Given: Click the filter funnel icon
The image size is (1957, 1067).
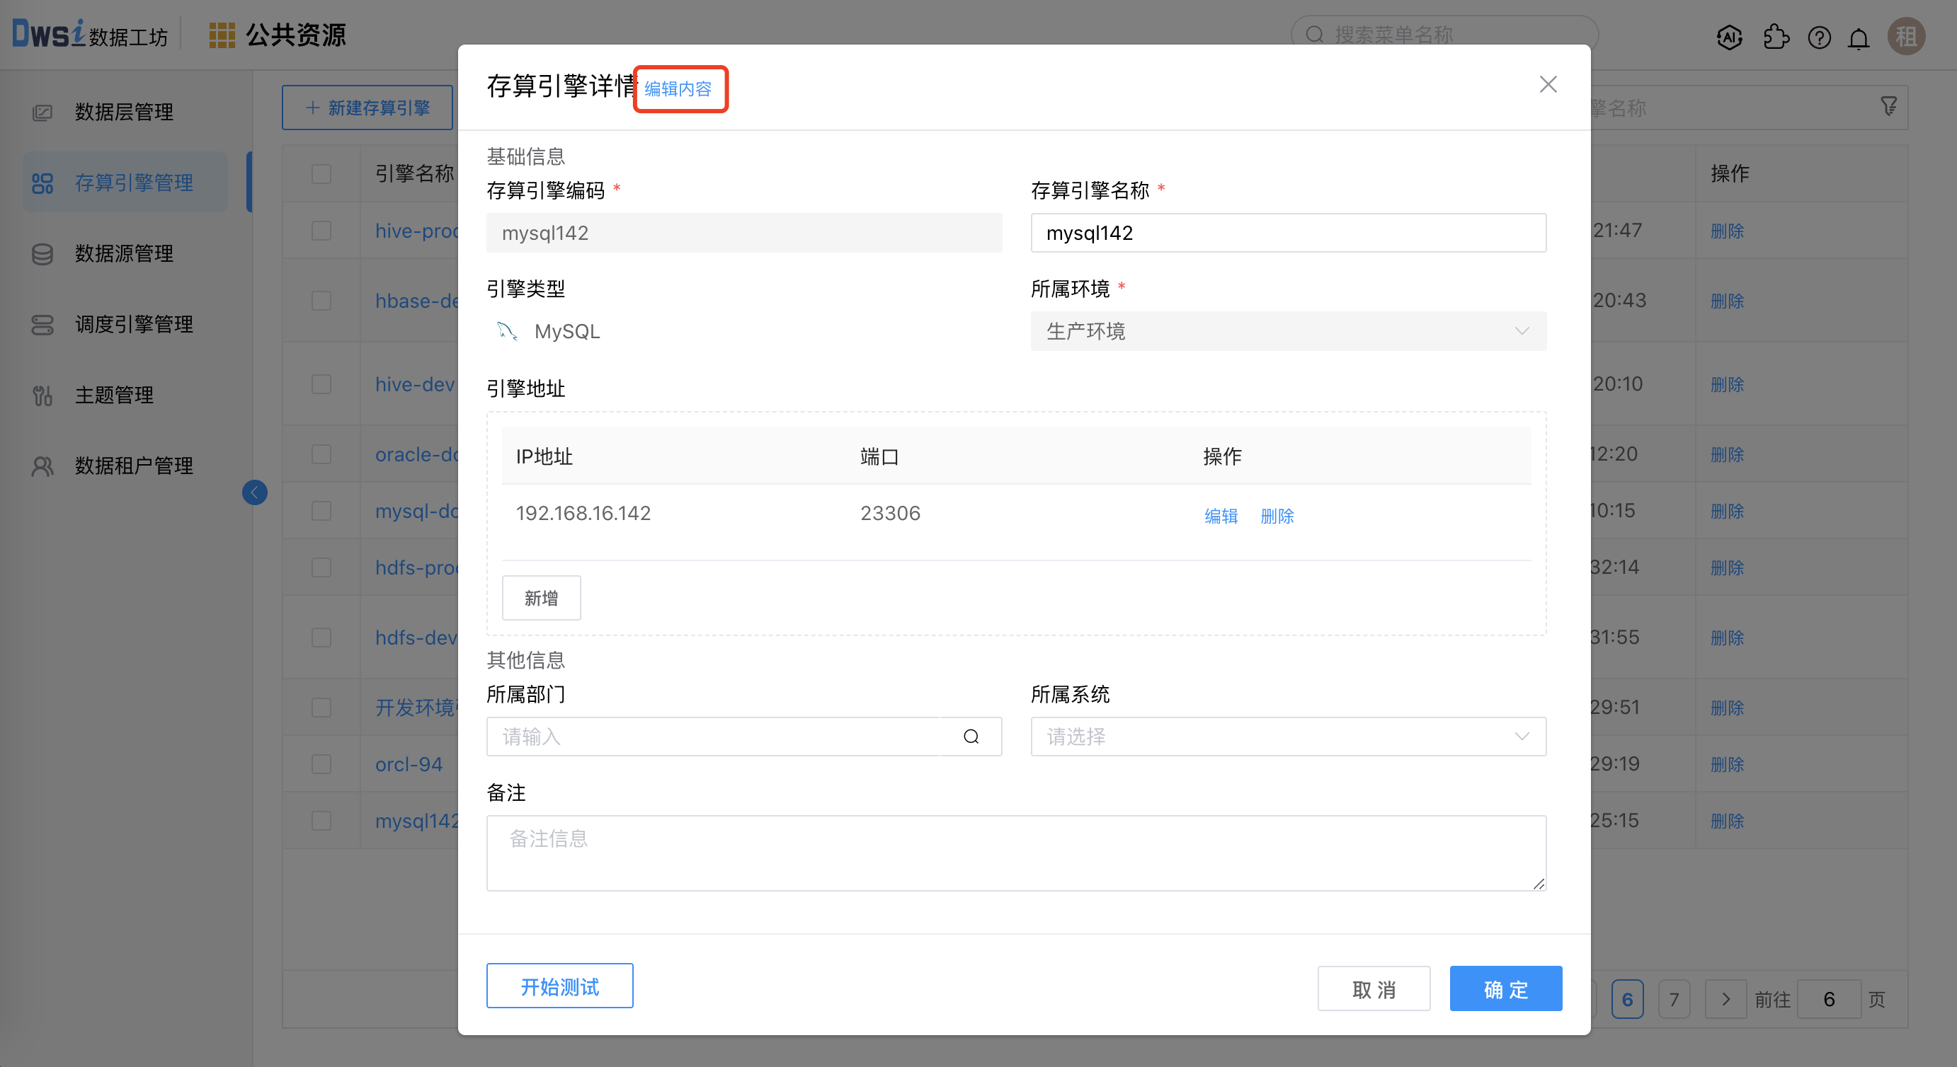Looking at the screenshot, I should pyautogui.click(x=1888, y=106).
